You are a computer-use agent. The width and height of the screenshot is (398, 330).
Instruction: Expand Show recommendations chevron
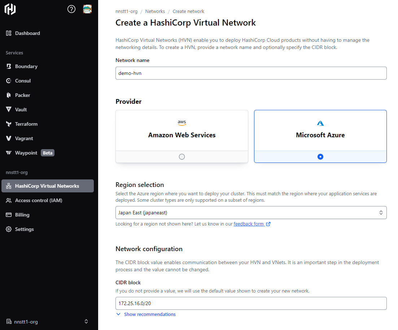pyautogui.click(x=118, y=314)
